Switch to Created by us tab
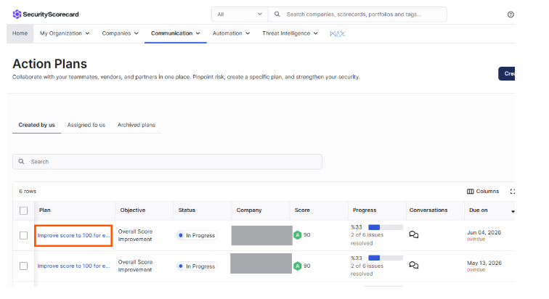 [x=37, y=125]
